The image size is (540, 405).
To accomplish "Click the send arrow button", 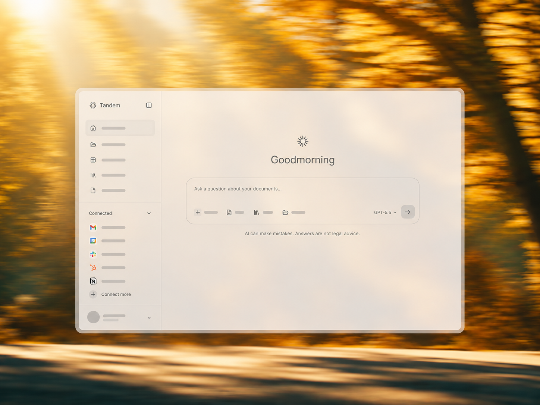I will [408, 212].
